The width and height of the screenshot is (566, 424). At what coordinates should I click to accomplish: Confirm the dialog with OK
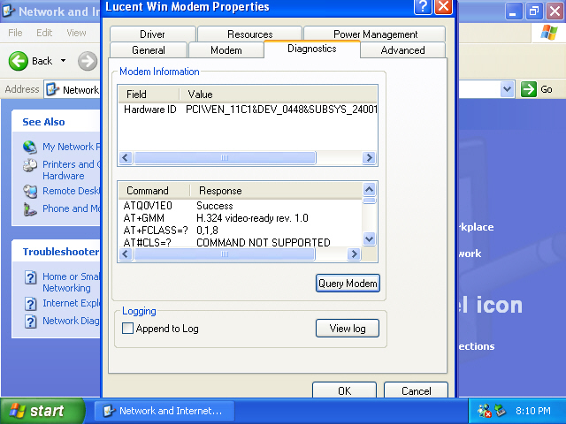pos(344,390)
